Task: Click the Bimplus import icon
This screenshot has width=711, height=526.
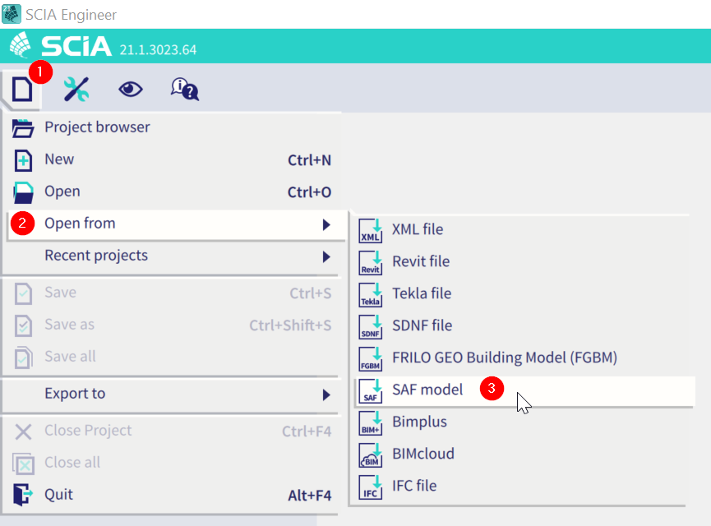Action: pyautogui.click(x=372, y=422)
